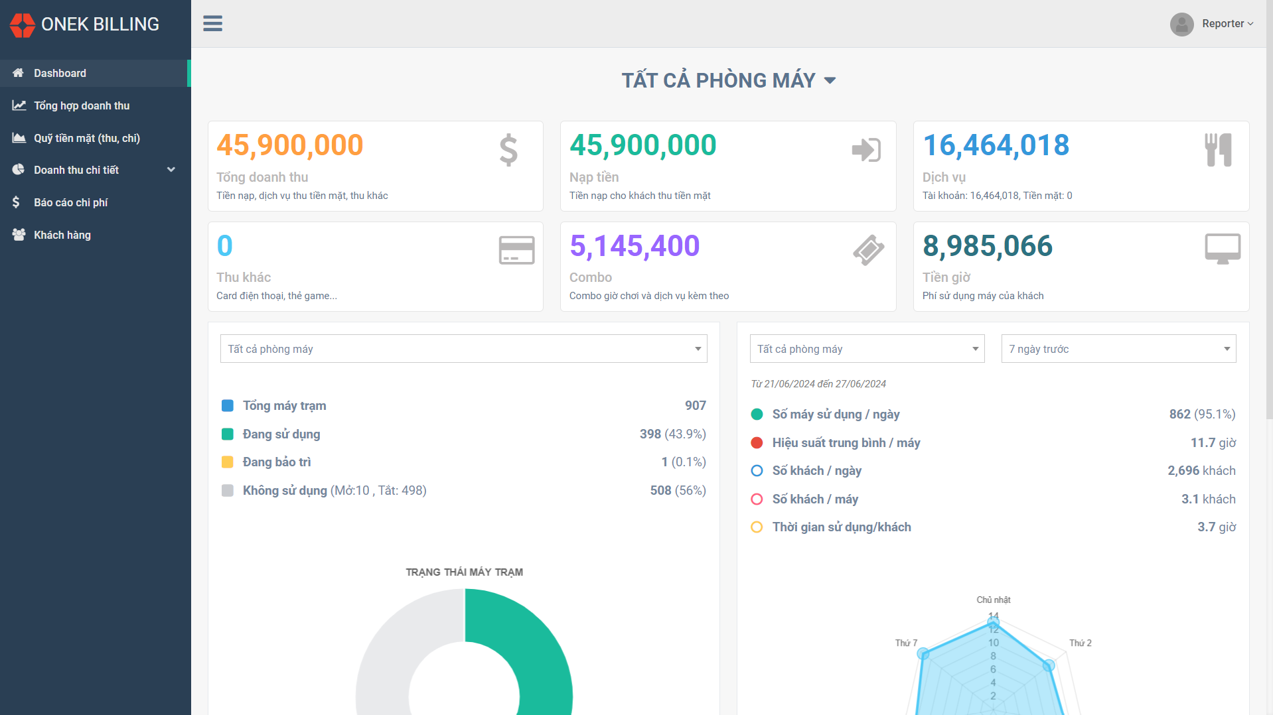
Task: Click the Chủ nhật radar data point
Action: point(994,622)
